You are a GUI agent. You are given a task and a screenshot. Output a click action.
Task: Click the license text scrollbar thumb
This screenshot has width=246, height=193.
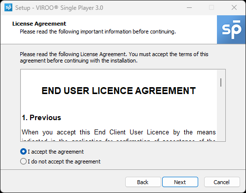221,82
